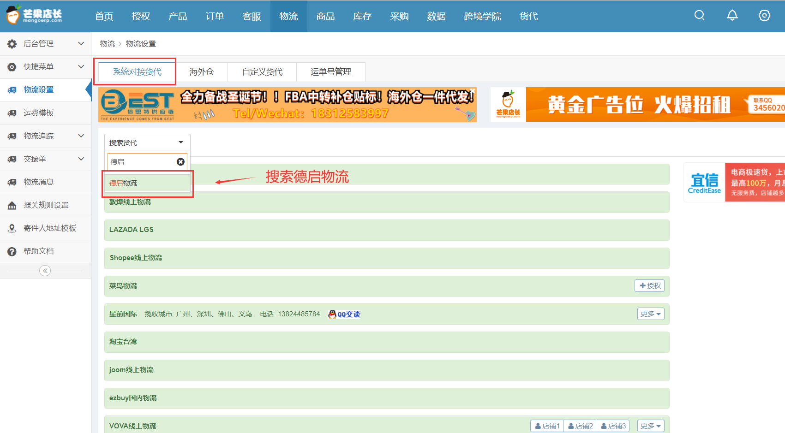
Task: Open 授权 in top navigation
Action: pos(141,16)
